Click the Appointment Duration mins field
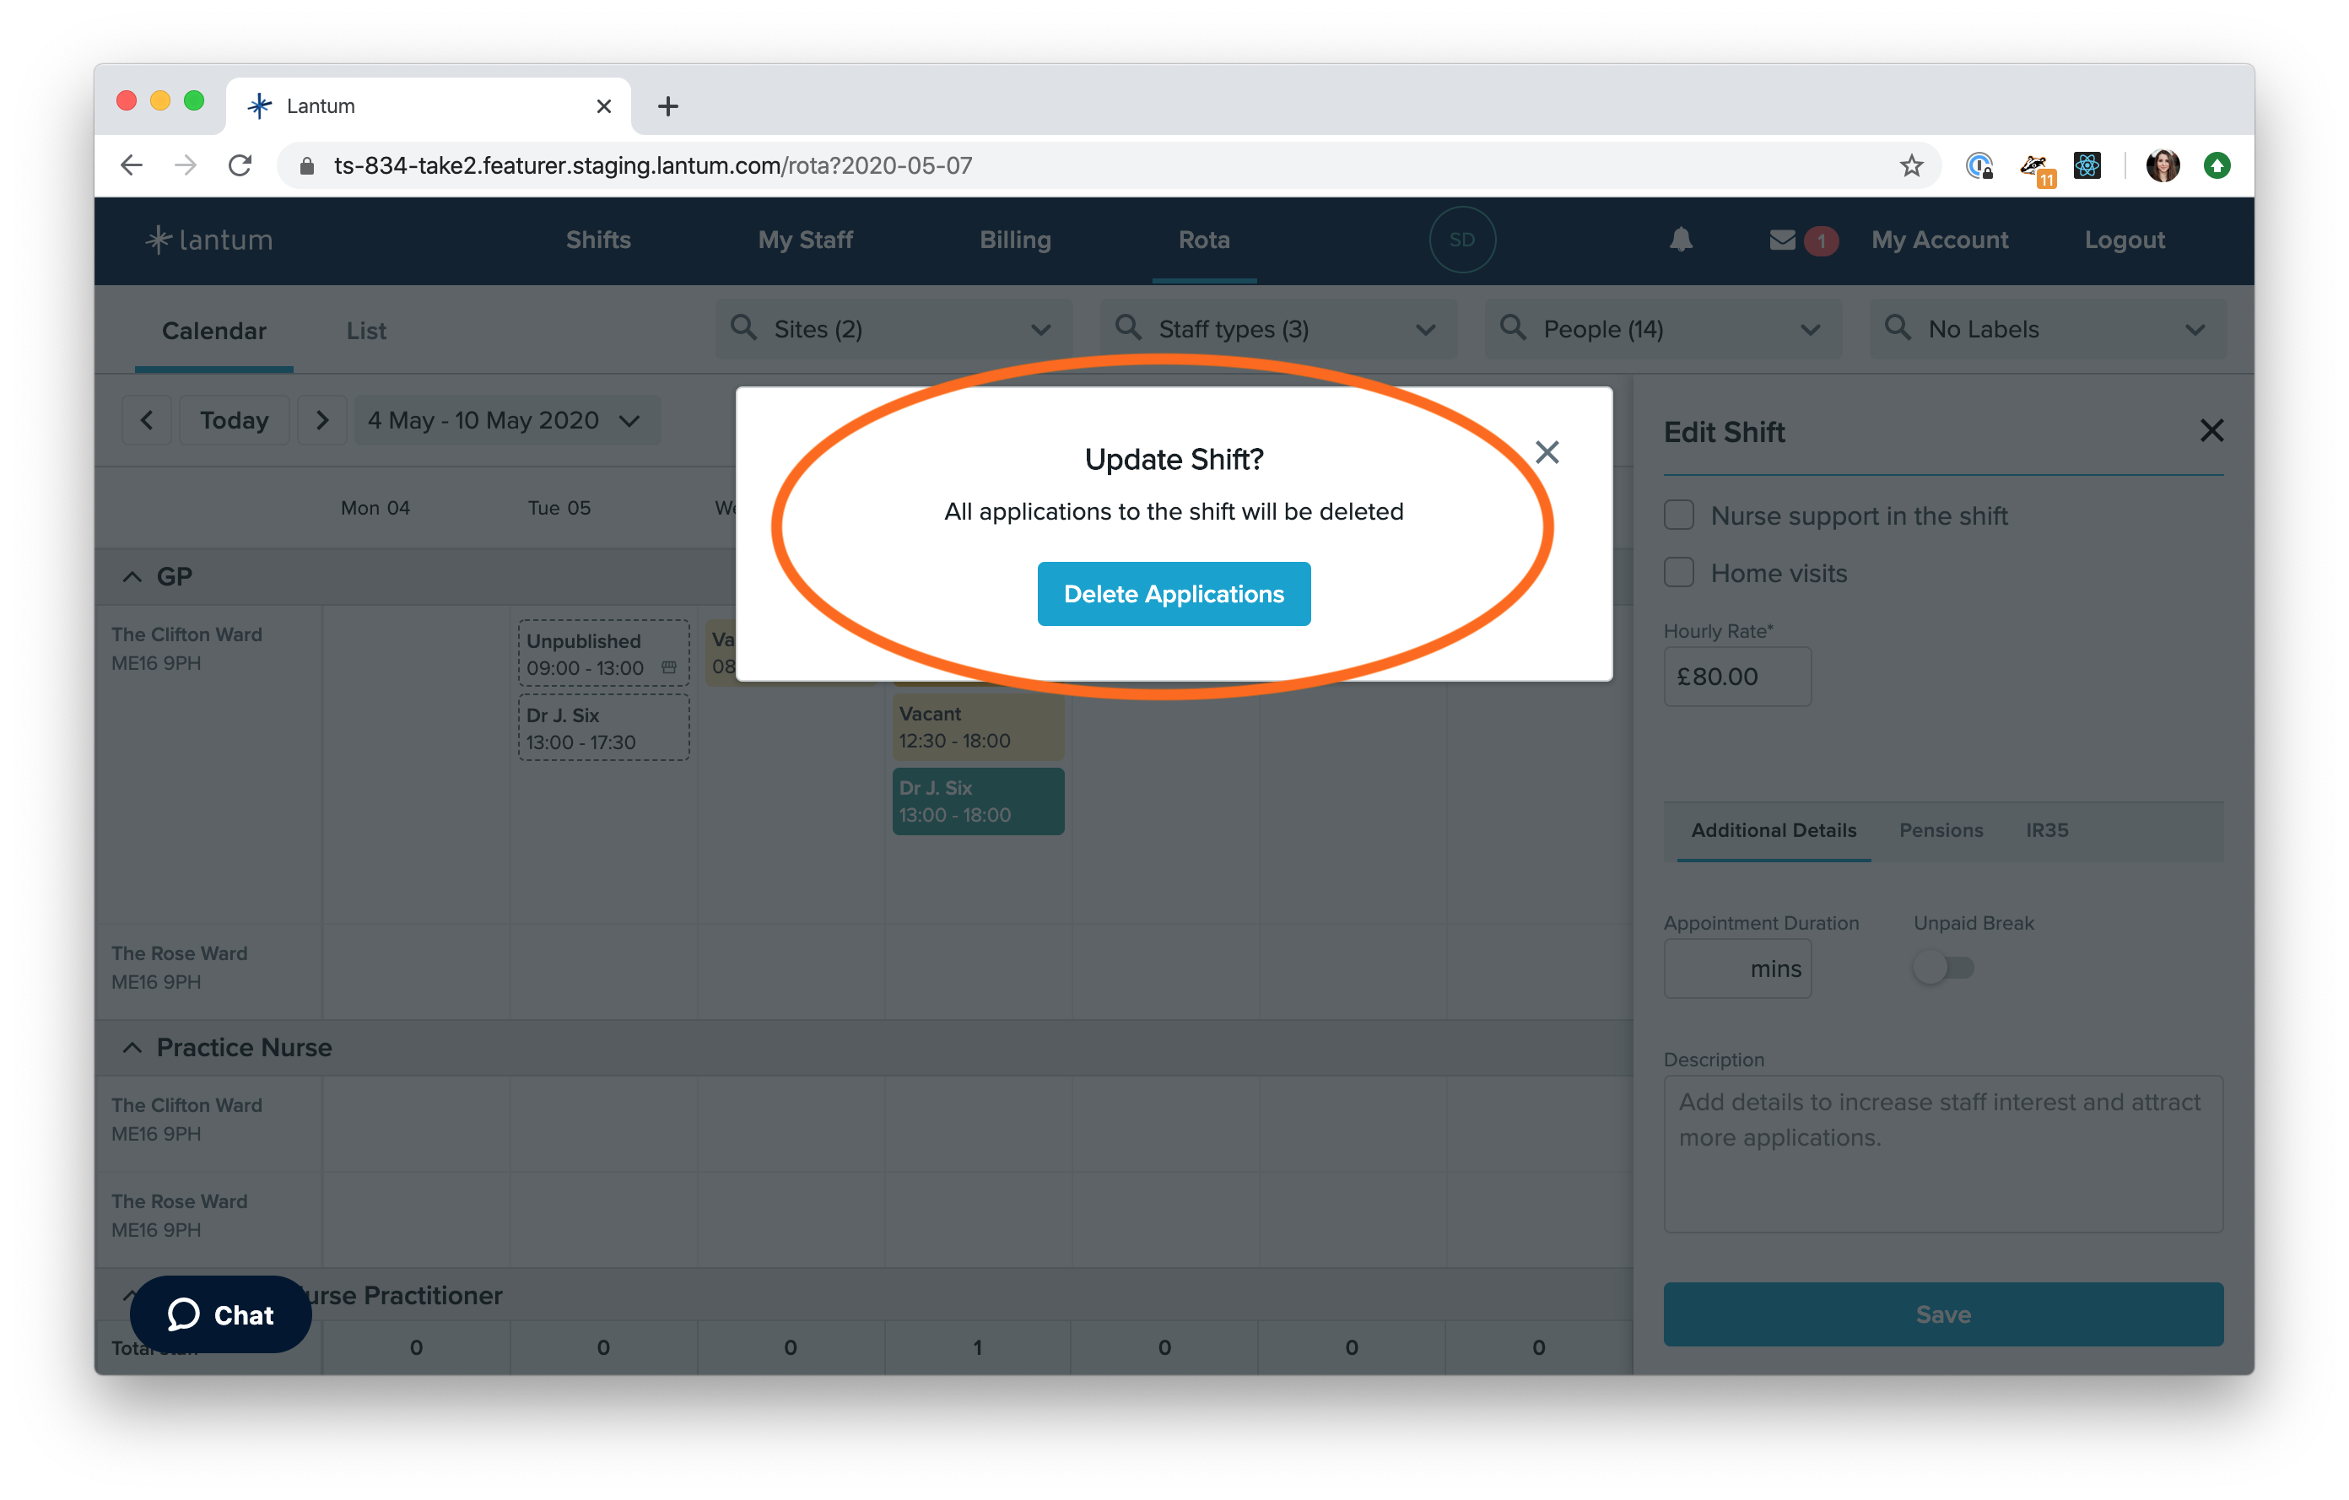The height and width of the screenshot is (1500, 2349). pos(1736,968)
